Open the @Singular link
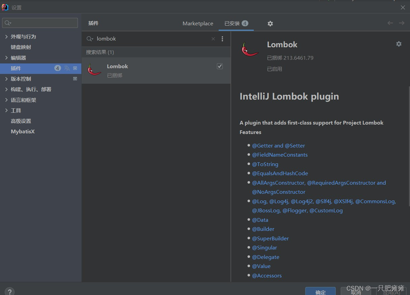The width and height of the screenshot is (410, 295). click(265, 247)
